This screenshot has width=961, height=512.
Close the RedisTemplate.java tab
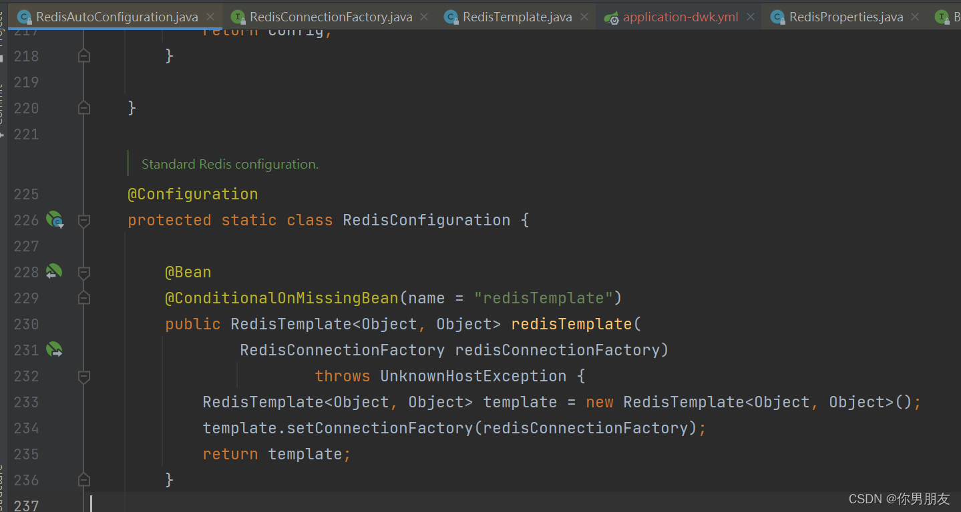tap(584, 17)
